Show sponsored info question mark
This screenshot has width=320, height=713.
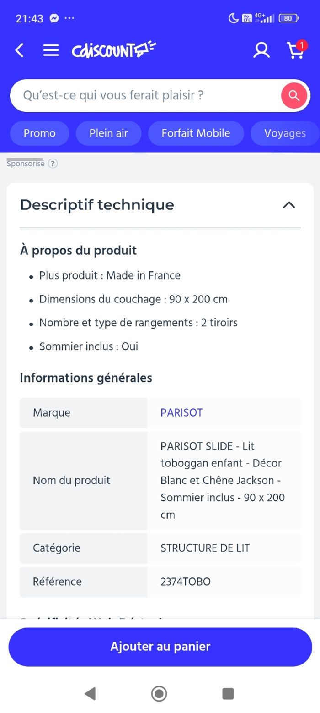[53, 164]
